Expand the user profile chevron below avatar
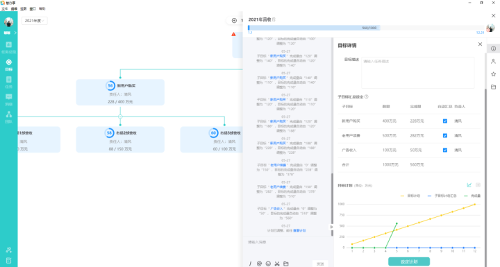Screen dimensions: 500x267 (15, 33)
